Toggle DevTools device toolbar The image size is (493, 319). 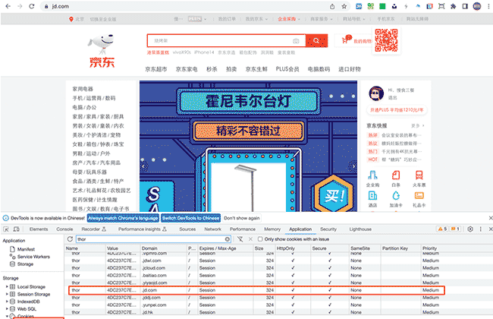pyautogui.click(x=17, y=229)
